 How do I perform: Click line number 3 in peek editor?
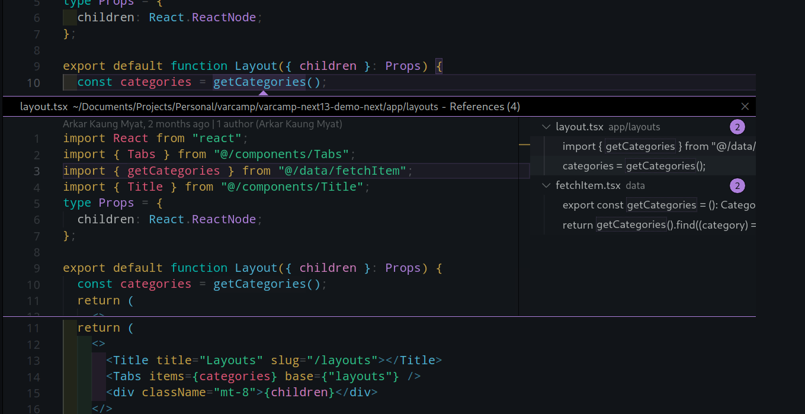click(x=37, y=171)
